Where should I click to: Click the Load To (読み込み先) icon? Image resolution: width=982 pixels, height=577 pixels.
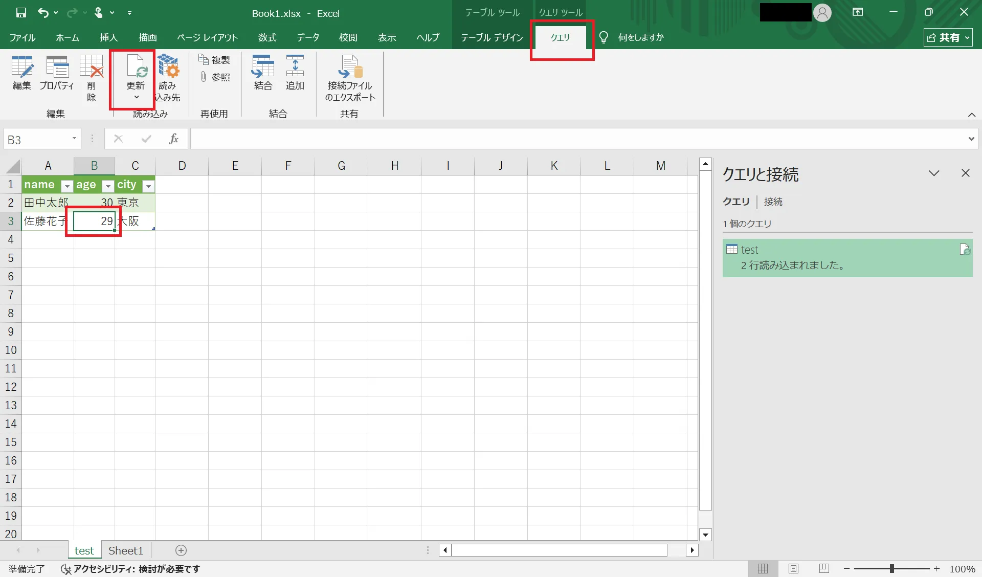(168, 68)
